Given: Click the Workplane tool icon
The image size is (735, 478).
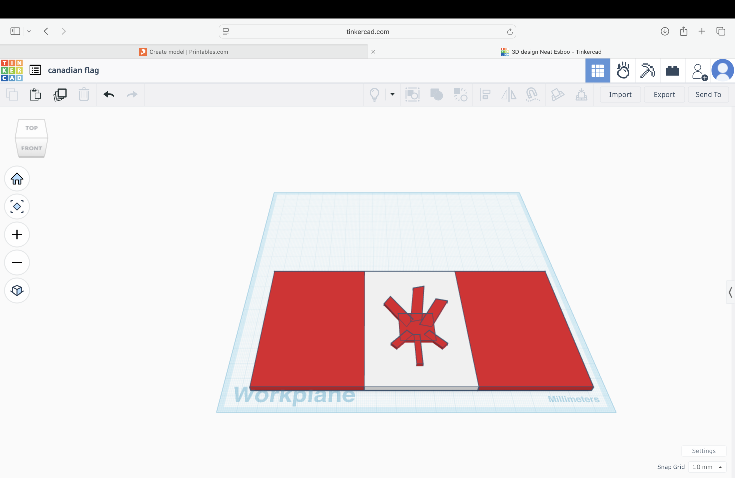Looking at the screenshot, I should coord(557,94).
